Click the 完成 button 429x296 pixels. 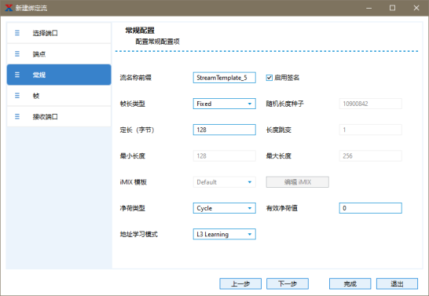coord(350,283)
